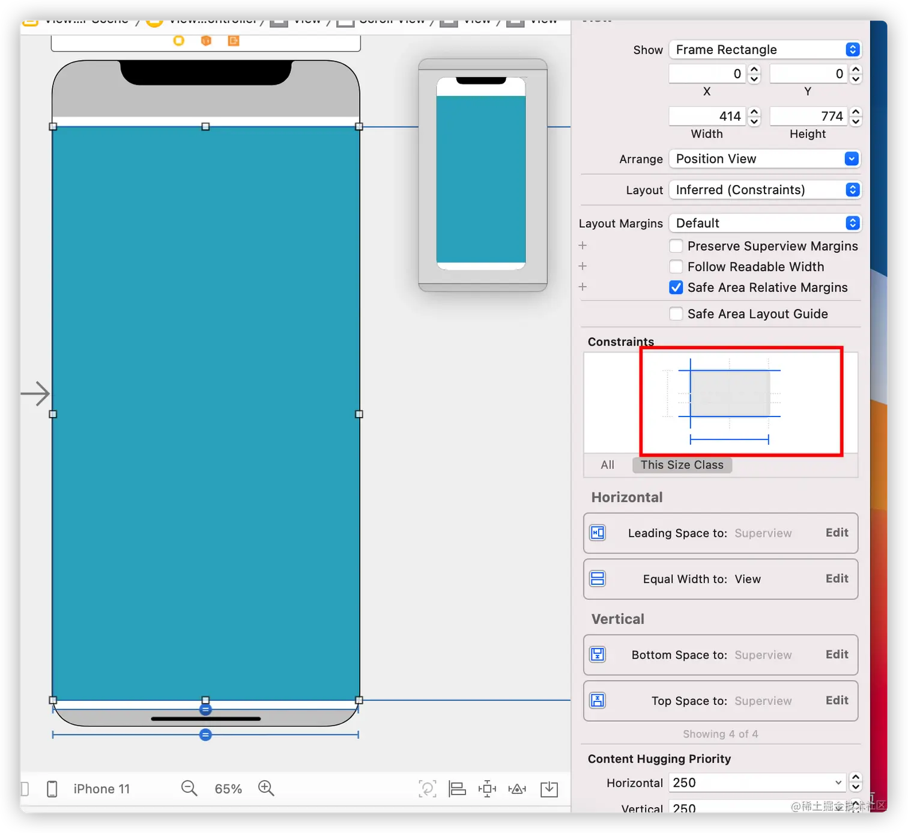908x833 pixels.
Task: Zoom out the storyboard canvas
Action: tap(189, 788)
